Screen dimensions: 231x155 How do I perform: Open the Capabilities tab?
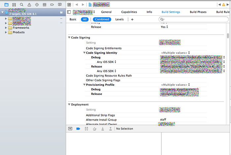click(x=129, y=12)
